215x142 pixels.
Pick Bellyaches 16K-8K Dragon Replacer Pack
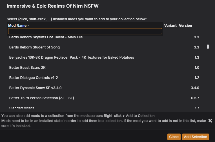[x=72, y=57]
